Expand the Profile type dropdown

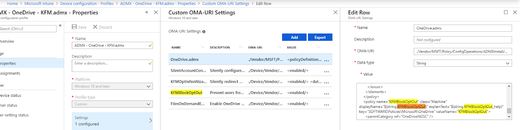(x=112, y=104)
